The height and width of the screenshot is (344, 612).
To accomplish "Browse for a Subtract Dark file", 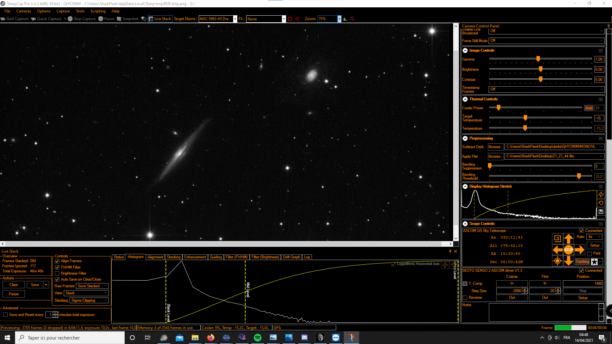I will [496, 147].
